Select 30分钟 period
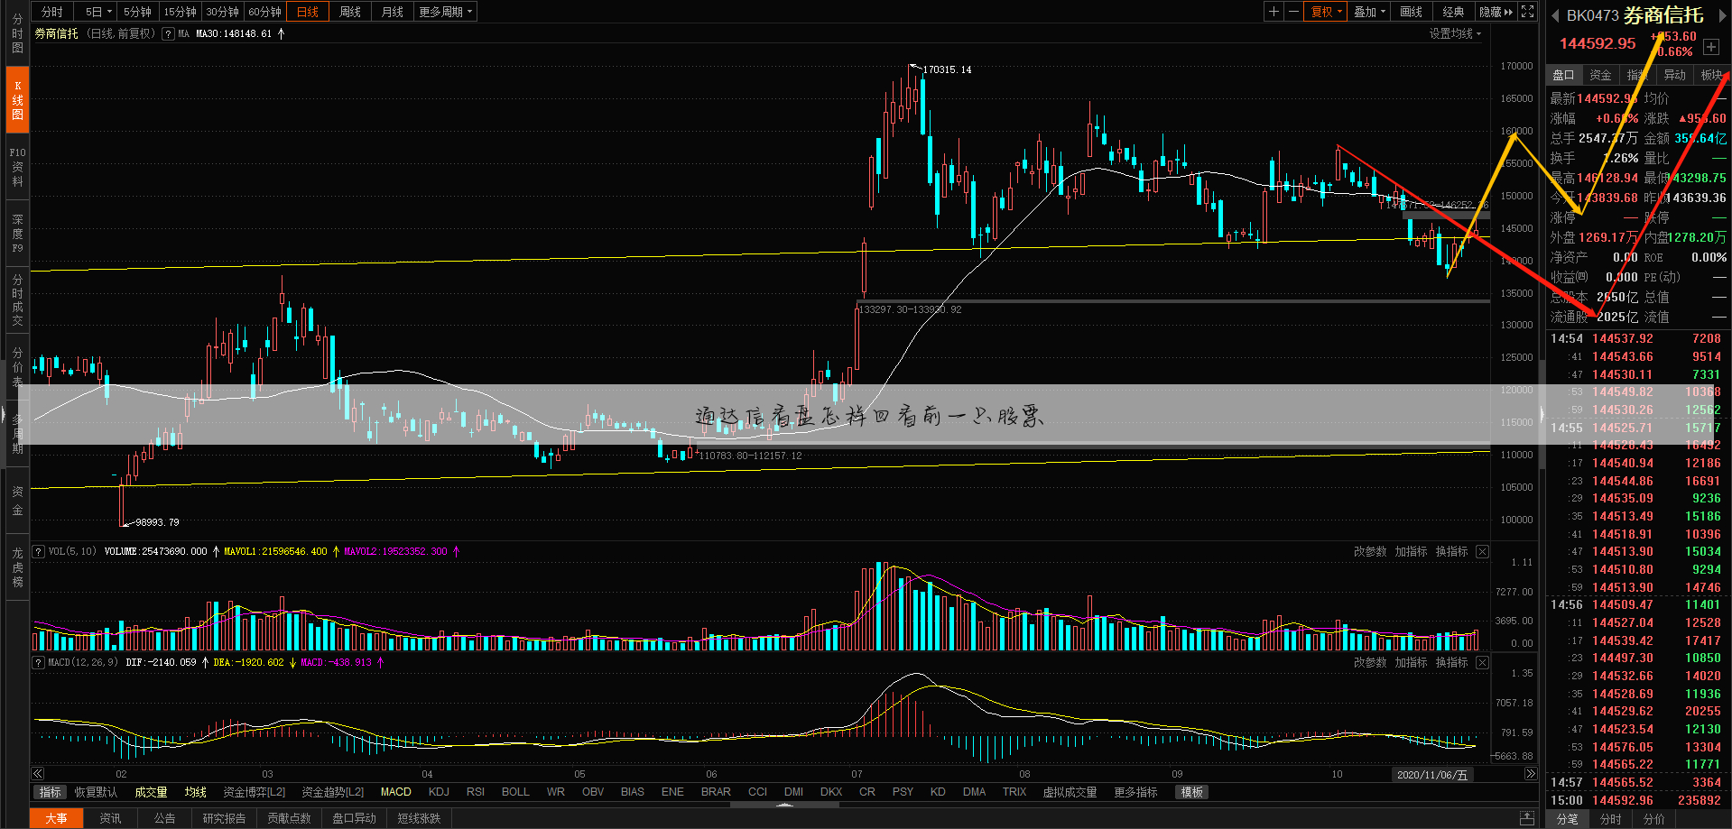This screenshot has width=1732, height=829. tap(222, 12)
